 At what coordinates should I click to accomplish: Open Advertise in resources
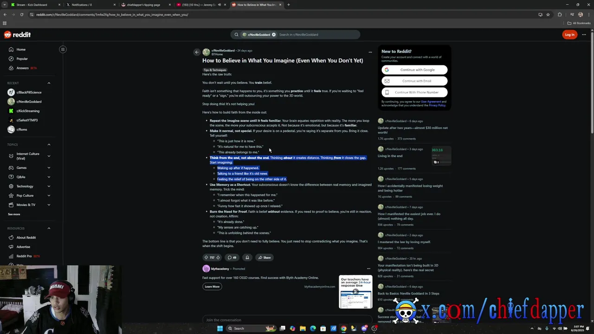coord(23,247)
